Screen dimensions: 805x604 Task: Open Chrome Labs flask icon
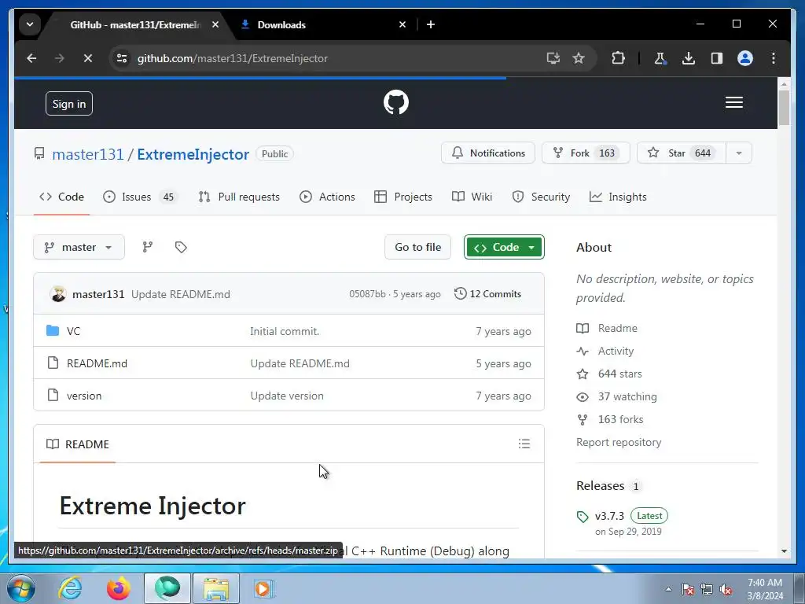(x=660, y=58)
